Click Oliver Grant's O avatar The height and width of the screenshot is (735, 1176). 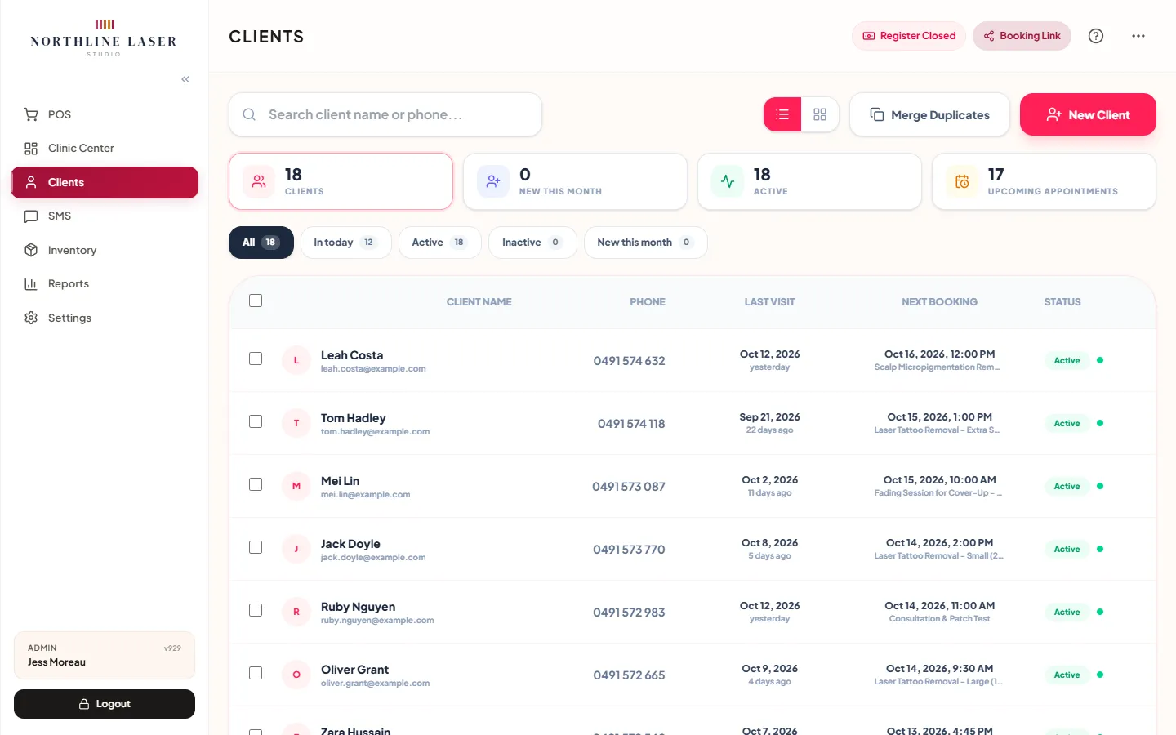296,675
